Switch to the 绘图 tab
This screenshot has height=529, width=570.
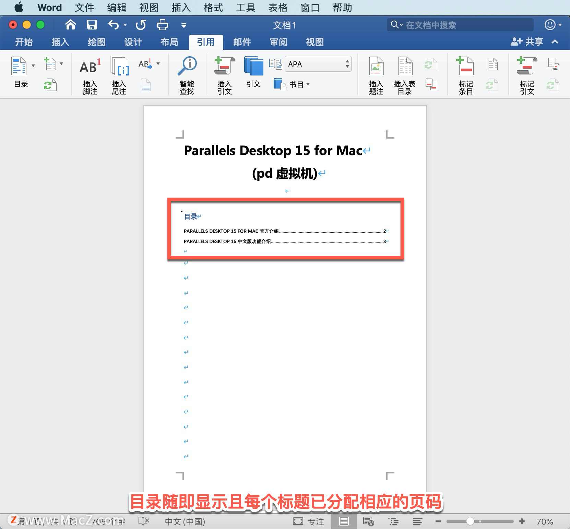click(97, 42)
